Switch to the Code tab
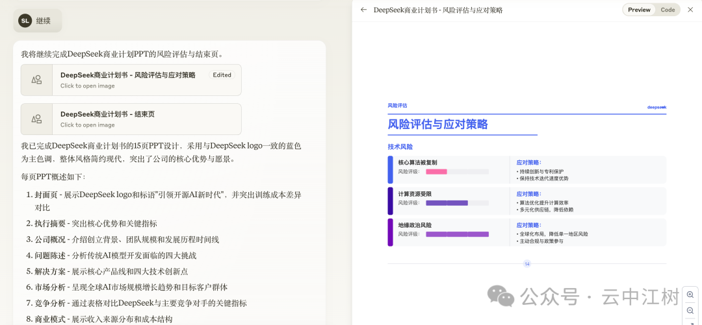The image size is (702, 325). tap(668, 10)
